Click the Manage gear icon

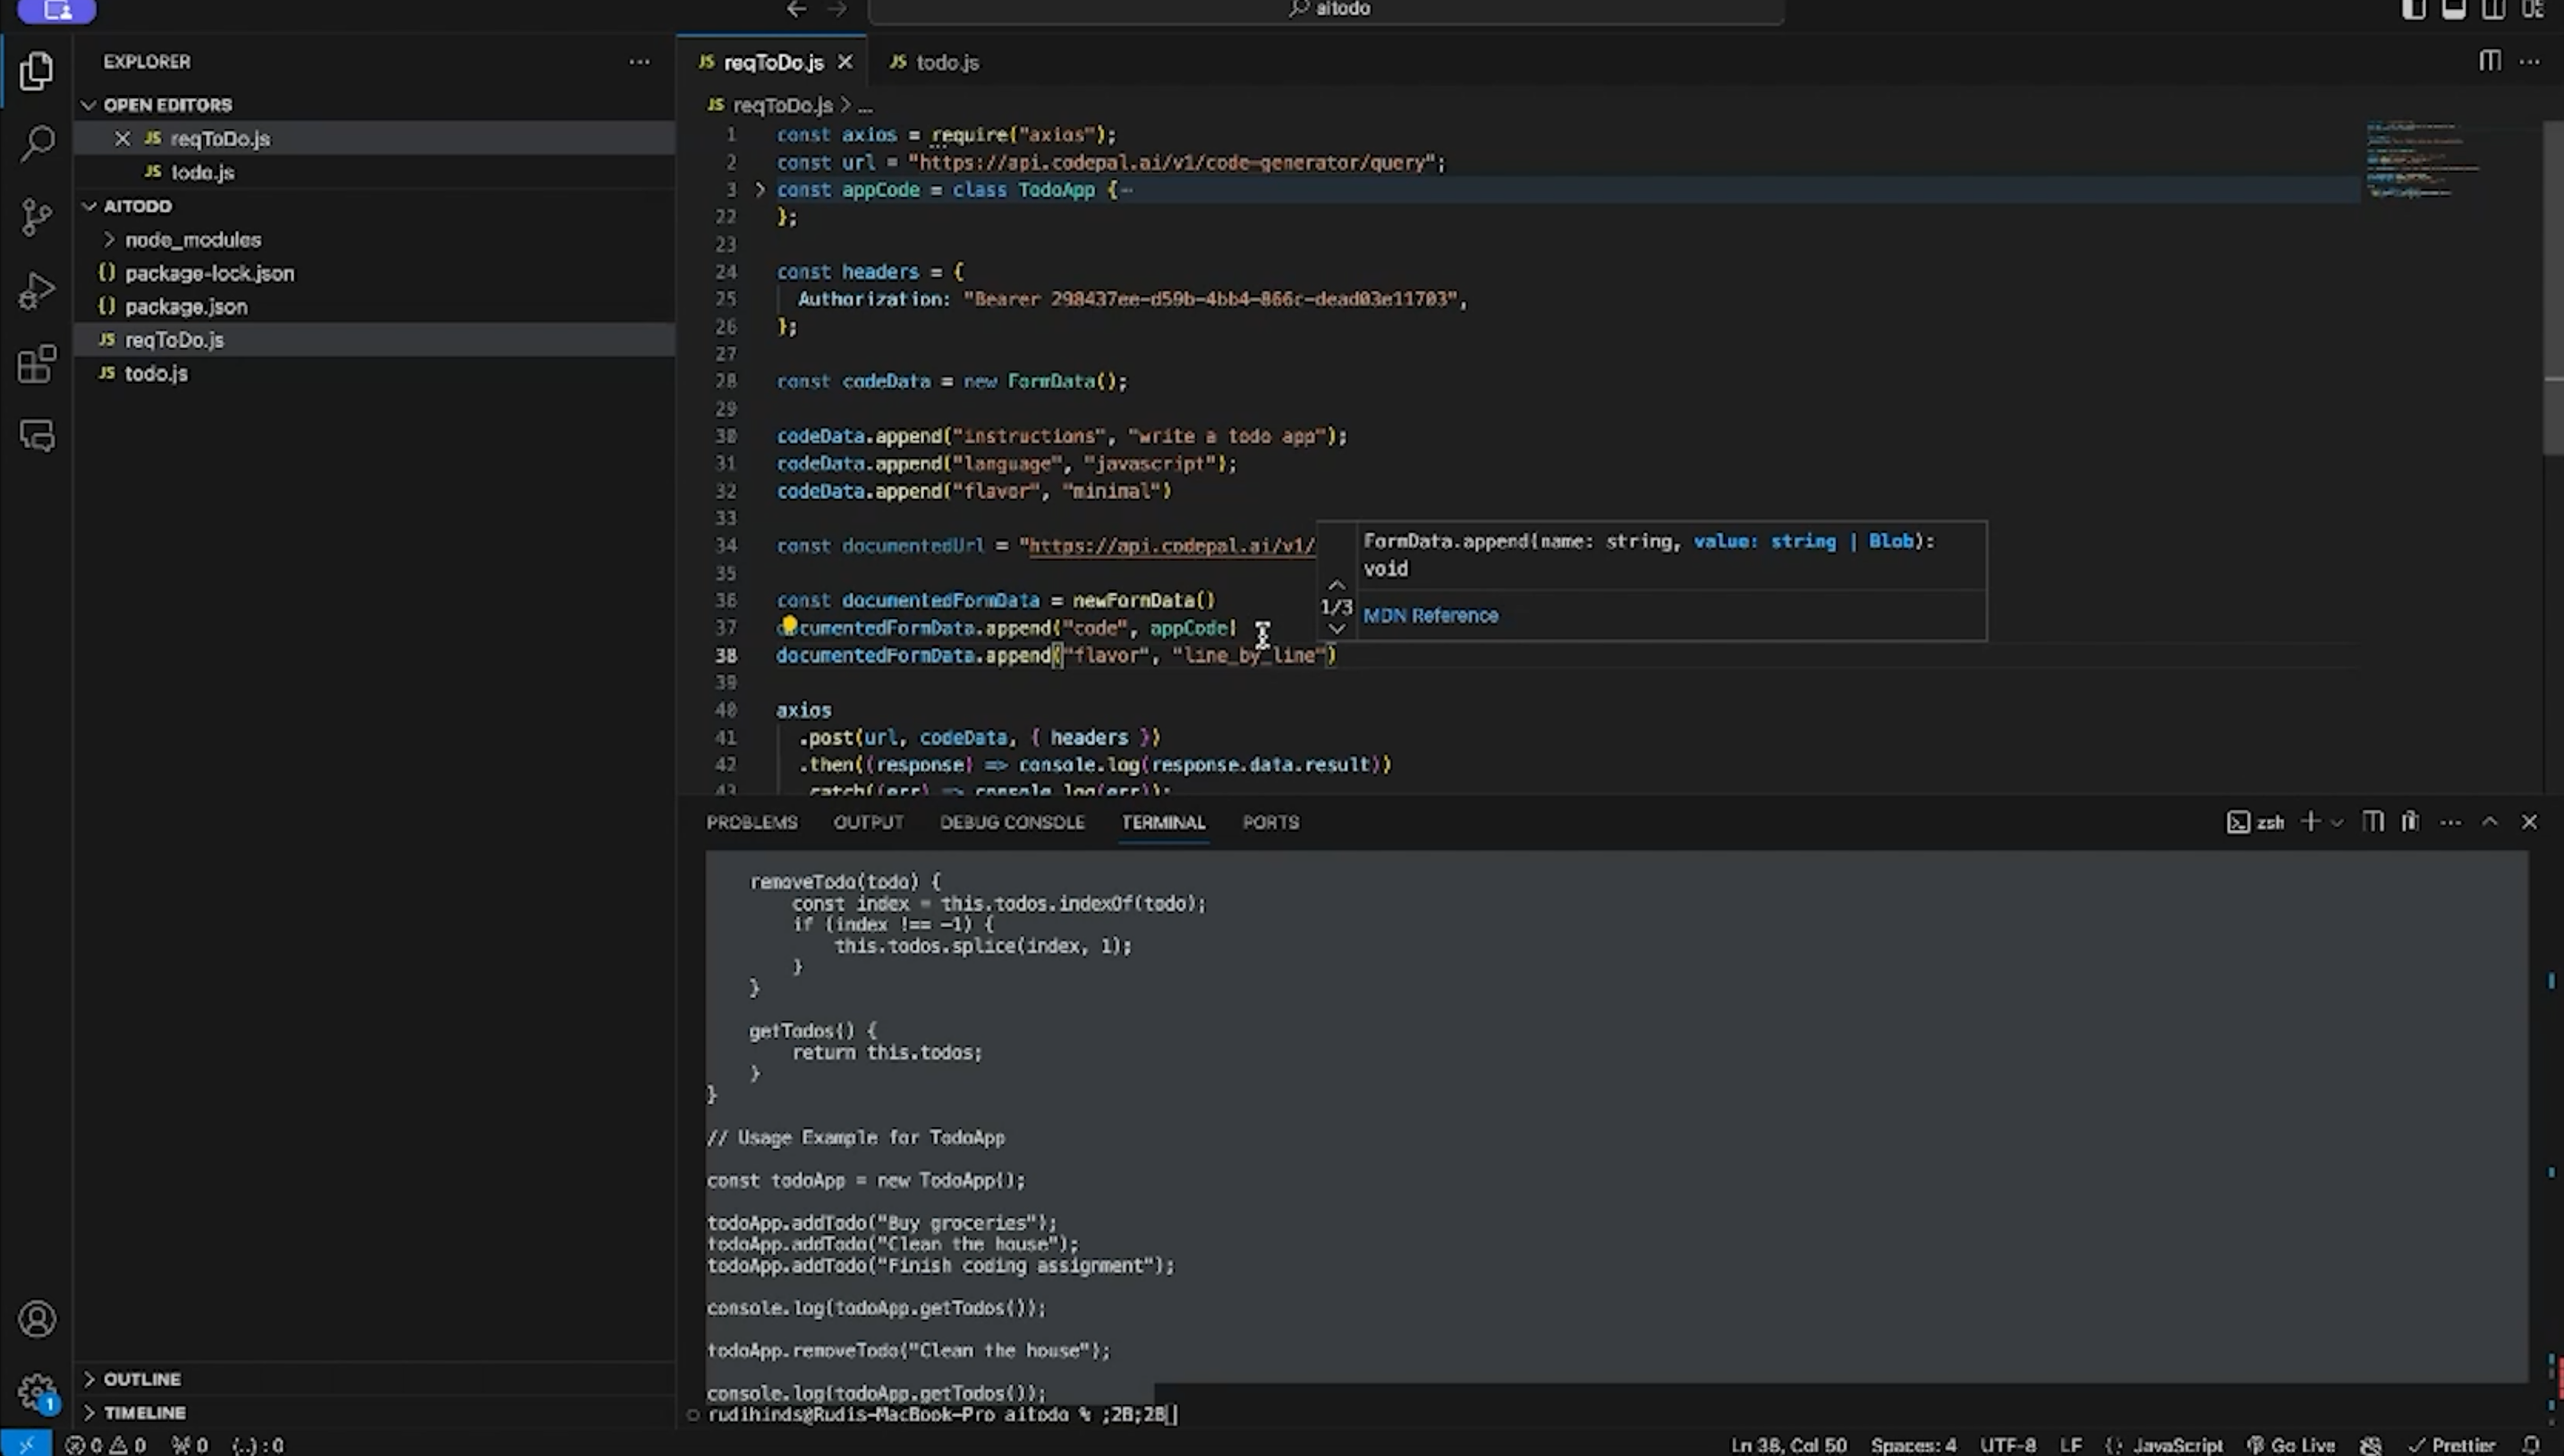click(37, 1391)
